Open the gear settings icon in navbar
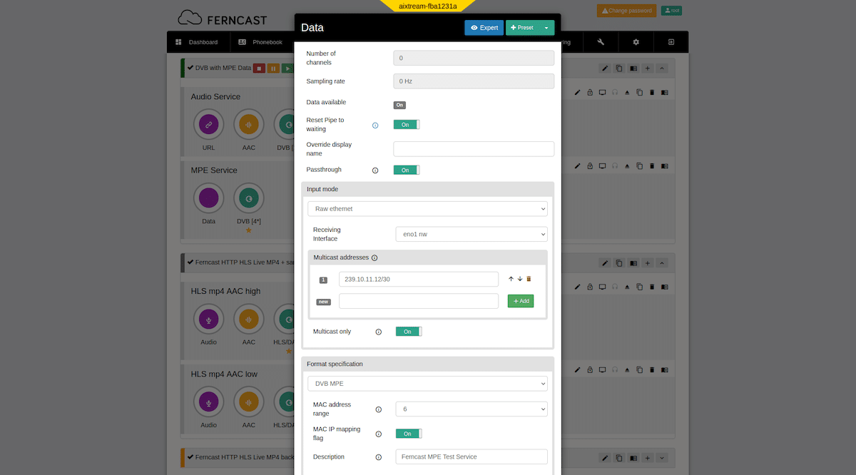856x475 pixels. tap(636, 42)
